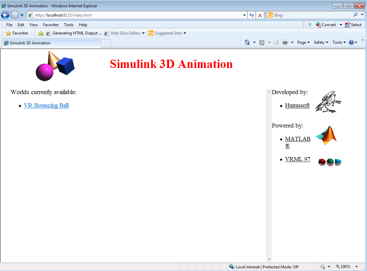Open the VRML 97 link
The height and width of the screenshot is (271, 367).
(297, 159)
